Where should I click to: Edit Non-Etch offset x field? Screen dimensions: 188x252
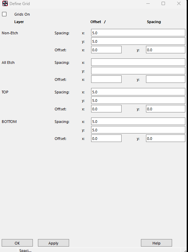point(106,50)
